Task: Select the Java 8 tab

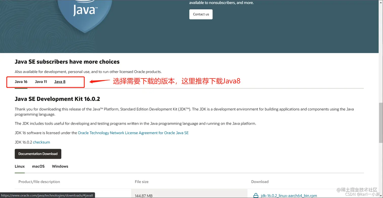Action: point(60,82)
